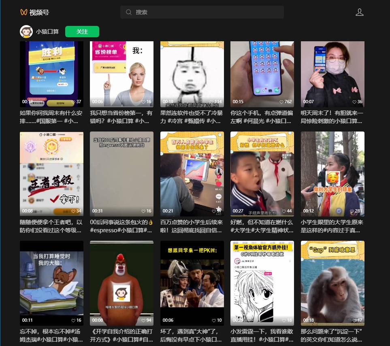Image resolution: width=390 pixels, height=346 pixels.
Task: Open title 小学生眼里的大学生原来是这样的
Action: pyautogui.click(x=332, y=226)
